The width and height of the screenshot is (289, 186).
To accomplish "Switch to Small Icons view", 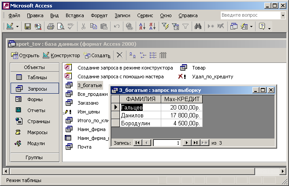I will (143, 55).
